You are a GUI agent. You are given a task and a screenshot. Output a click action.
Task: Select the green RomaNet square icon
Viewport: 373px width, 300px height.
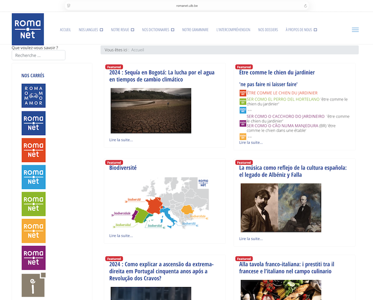click(x=33, y=204)
